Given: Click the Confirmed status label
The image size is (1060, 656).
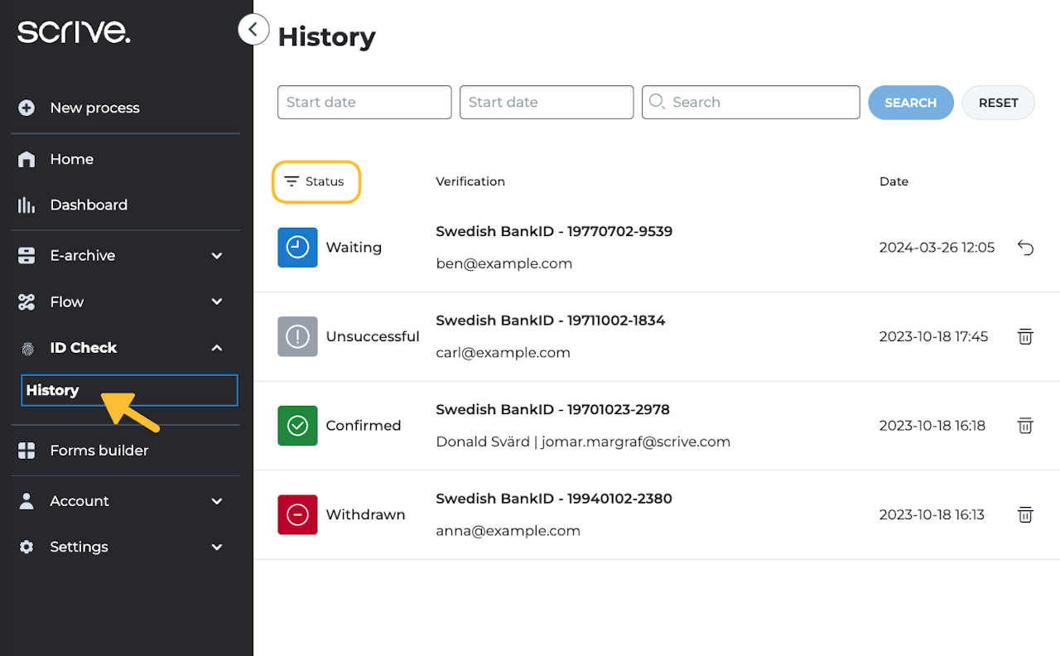Looking at the screenshot, I should coord(364,426).
